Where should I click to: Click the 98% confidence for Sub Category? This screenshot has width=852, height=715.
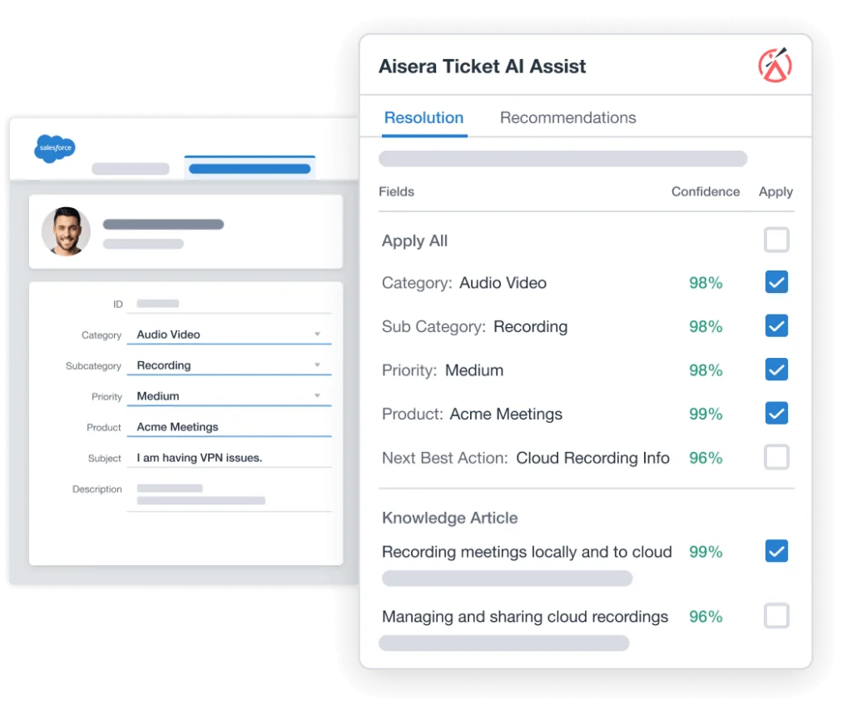(x=706, y=326)
